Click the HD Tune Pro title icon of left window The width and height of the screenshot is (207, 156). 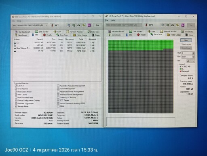13,17
